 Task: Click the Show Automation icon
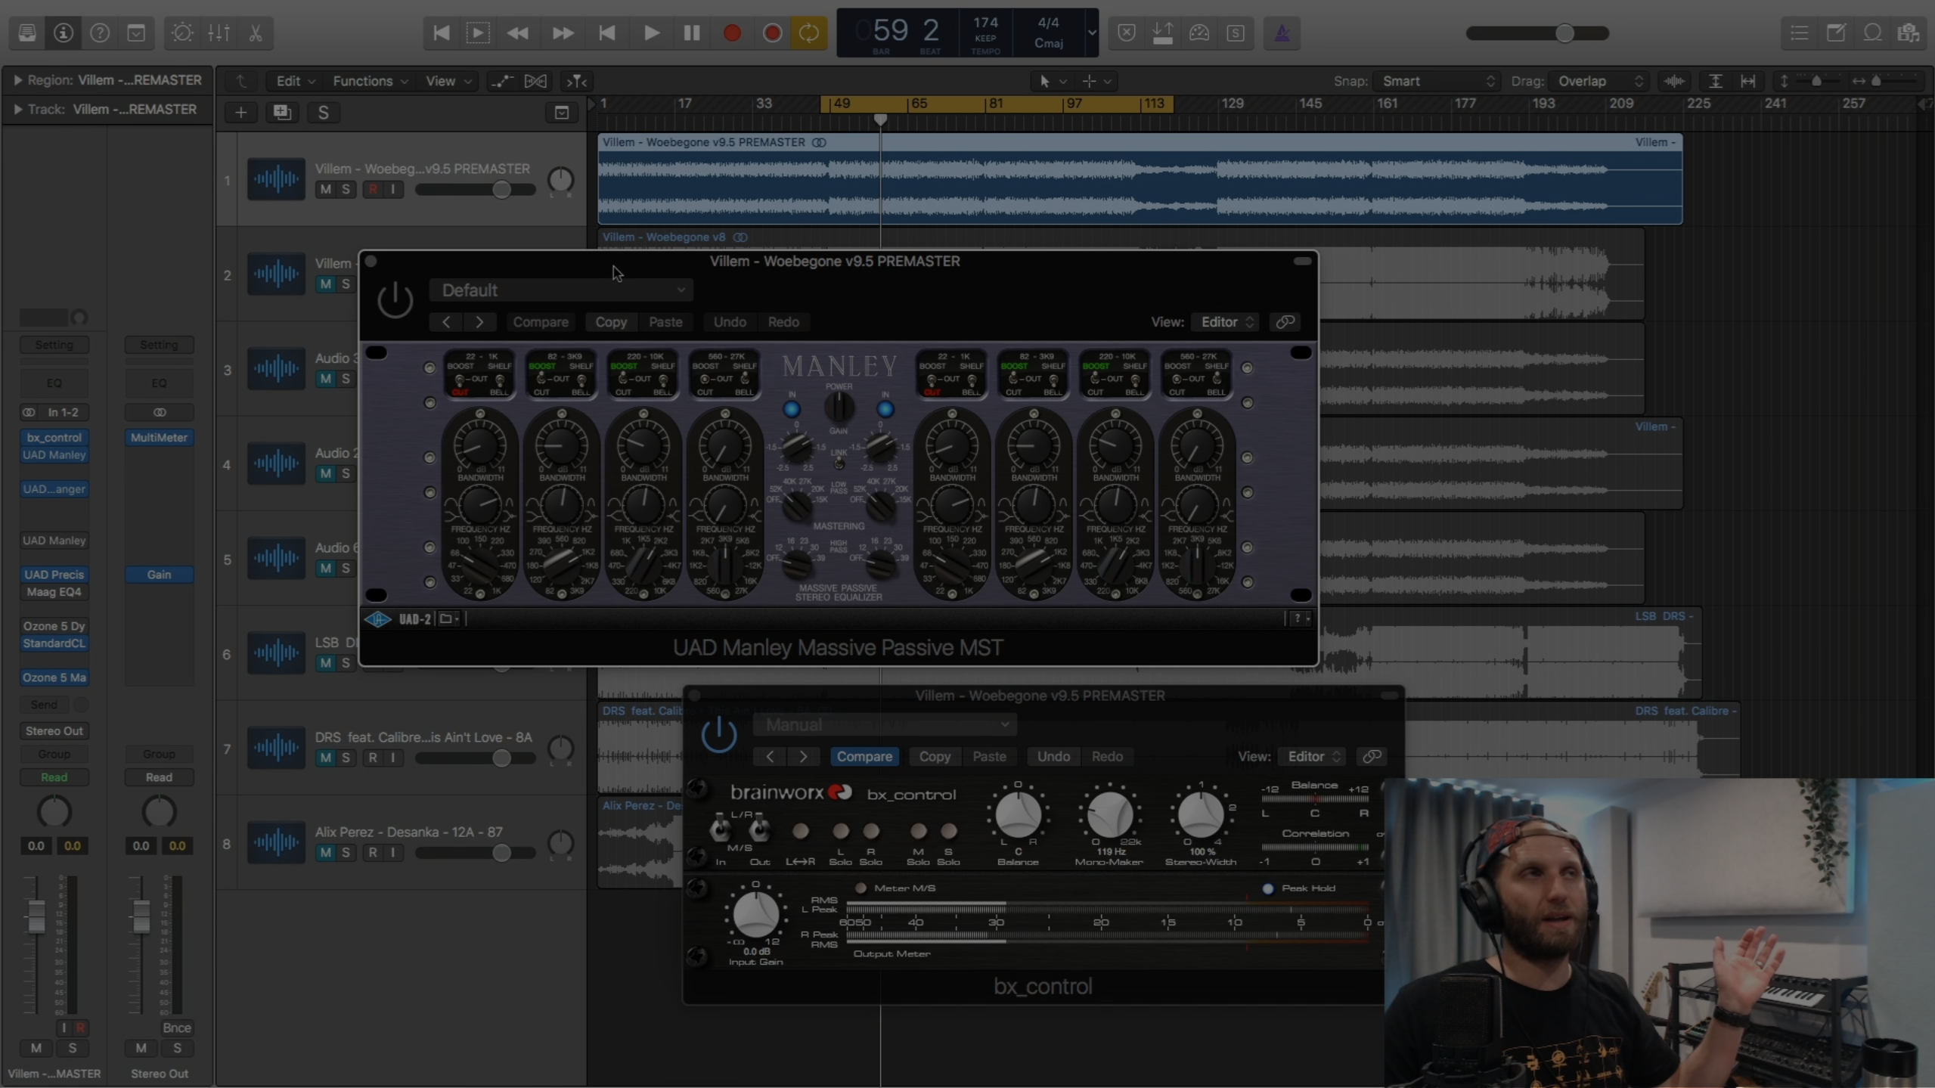click(502, 81)
